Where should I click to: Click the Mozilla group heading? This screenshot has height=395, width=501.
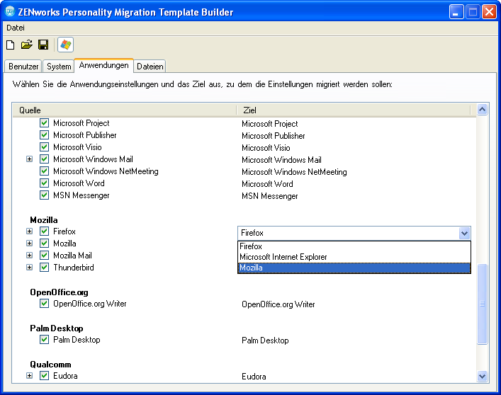(x=44, y=220)
